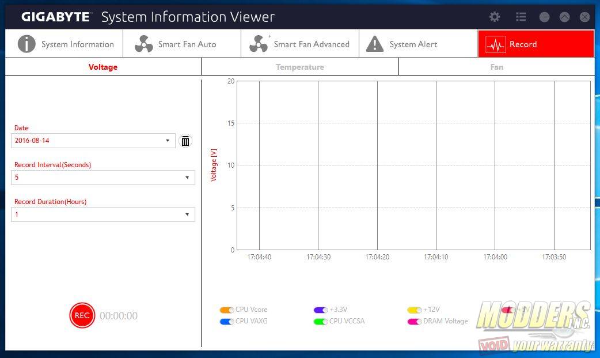Toggle the CPU VCCSA voltage line
Viewport: 600px width, 358px height.
(321, 321)
